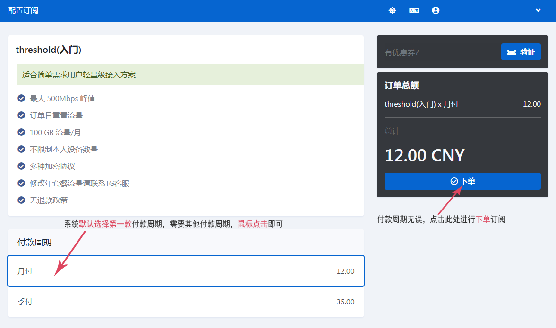This screenshot has height=328, width=556.
Task: Click the threshold(入门) plan heading
Action: pos(49,50)
